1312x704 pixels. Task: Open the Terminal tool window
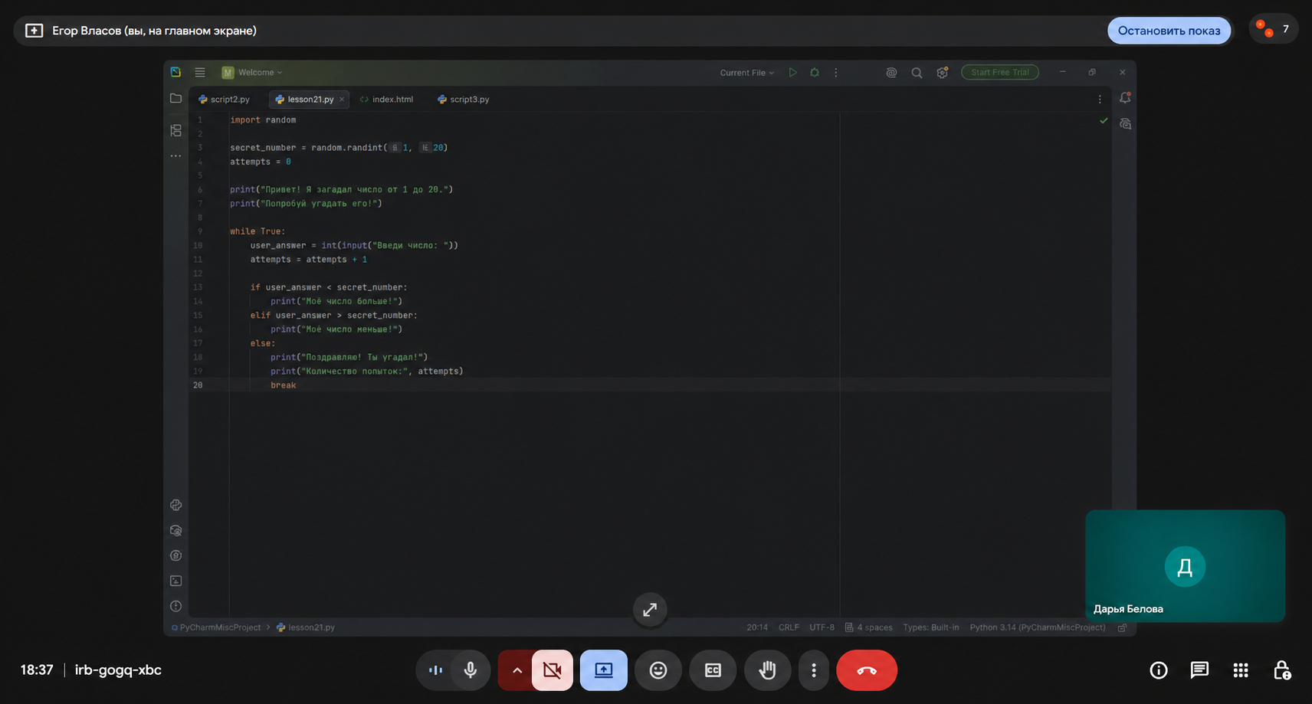(175, 581)
